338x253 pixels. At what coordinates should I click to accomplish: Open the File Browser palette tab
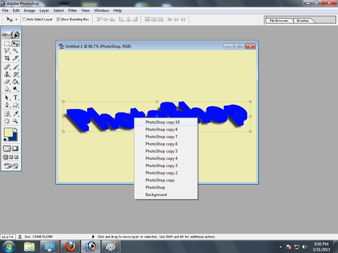point(279,21)
